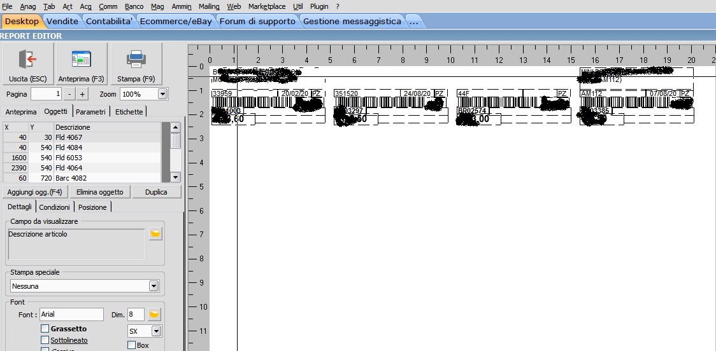This screenshot has height=351, width=716.
Task: Click the ... overflow tab
Action: [413, 21]
